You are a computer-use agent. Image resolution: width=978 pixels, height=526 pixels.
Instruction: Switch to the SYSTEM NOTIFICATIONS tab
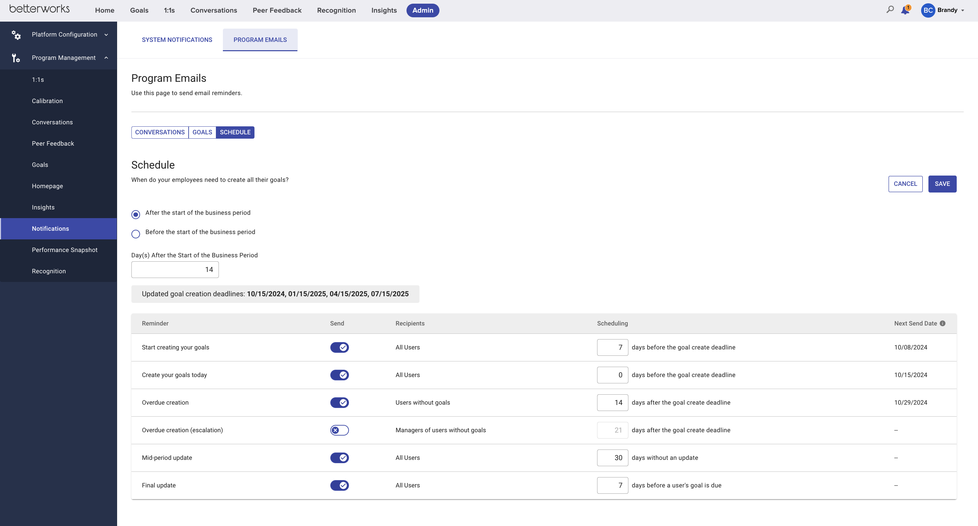(x=177, y=40)
